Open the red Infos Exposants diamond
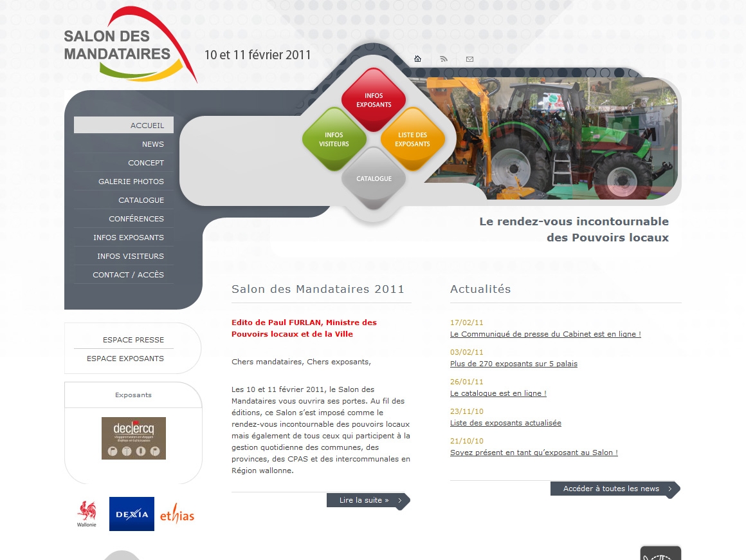The width and height of the screenshot is (746, 560). (374, 100)
